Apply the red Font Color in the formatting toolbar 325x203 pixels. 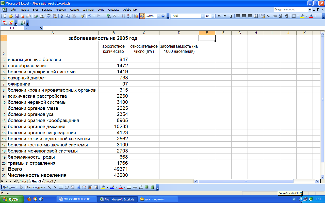pos(311,16)
